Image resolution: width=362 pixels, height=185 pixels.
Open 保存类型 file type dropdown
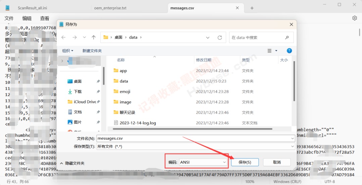click(x=195, y=146)
